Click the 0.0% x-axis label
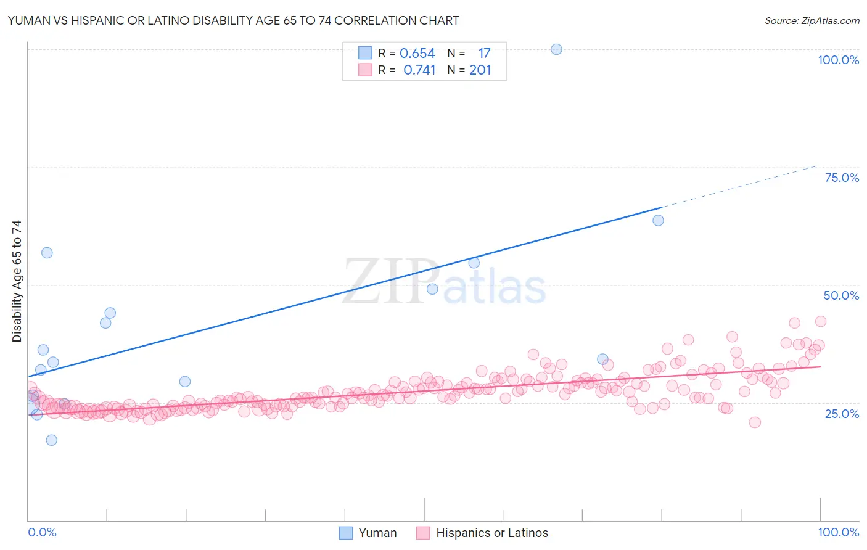The width and height of the screenshot is (867, 550). [42, 532]
